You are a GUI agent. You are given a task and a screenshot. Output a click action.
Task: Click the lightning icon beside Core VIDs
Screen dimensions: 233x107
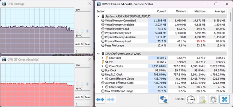(x=107, y=58)
